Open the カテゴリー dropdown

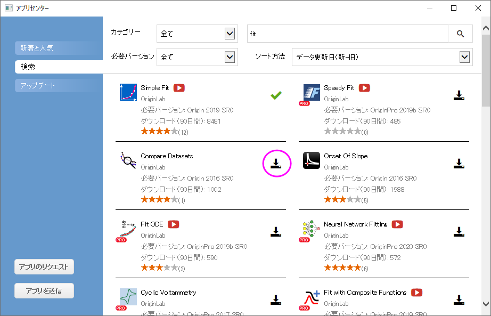[x=230, y=34]
